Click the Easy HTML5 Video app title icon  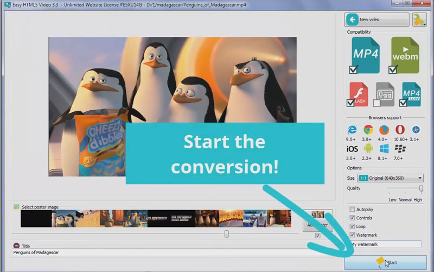tap(7, 5)
